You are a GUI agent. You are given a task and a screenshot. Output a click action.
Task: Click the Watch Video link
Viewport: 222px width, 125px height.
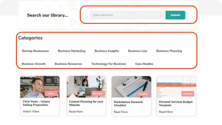coord(31,111)
